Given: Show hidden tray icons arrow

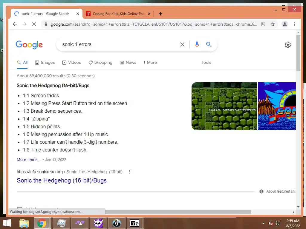Looking at the screenshot, I should [x=263, y=223].
